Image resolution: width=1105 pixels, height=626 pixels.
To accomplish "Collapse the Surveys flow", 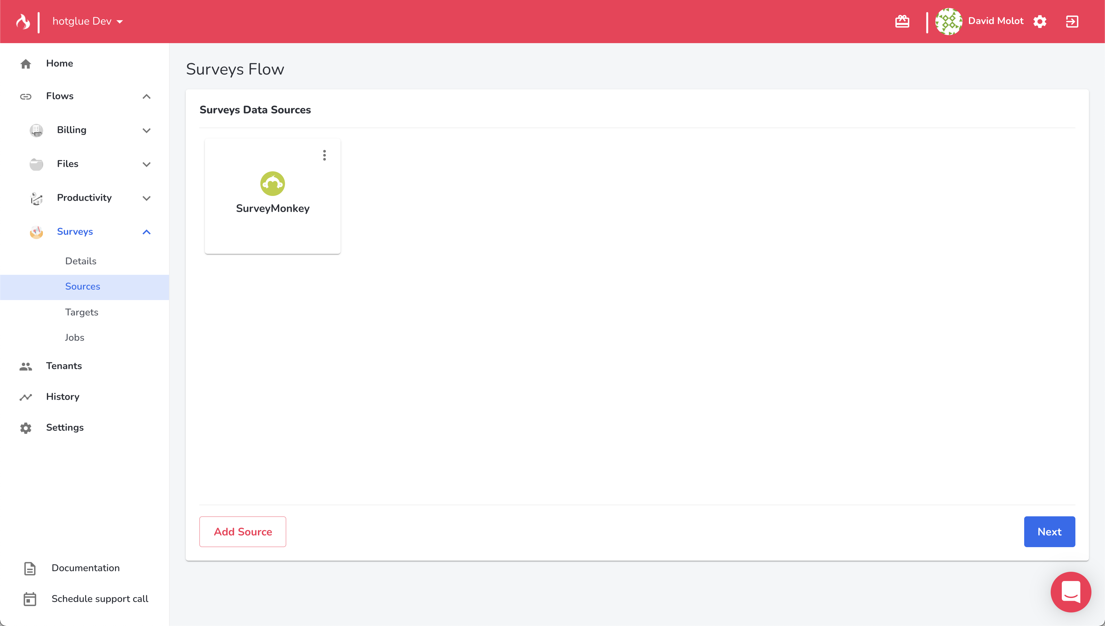I will 146,232.
